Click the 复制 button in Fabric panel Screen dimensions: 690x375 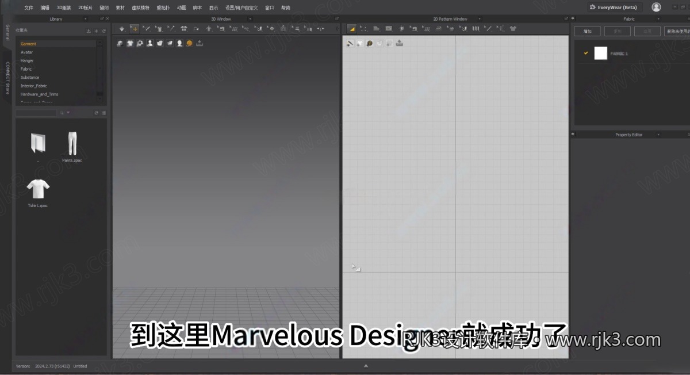pos(617,31)
